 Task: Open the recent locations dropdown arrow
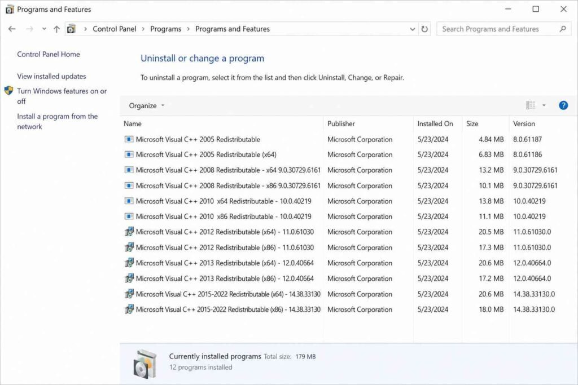(44, 29)
